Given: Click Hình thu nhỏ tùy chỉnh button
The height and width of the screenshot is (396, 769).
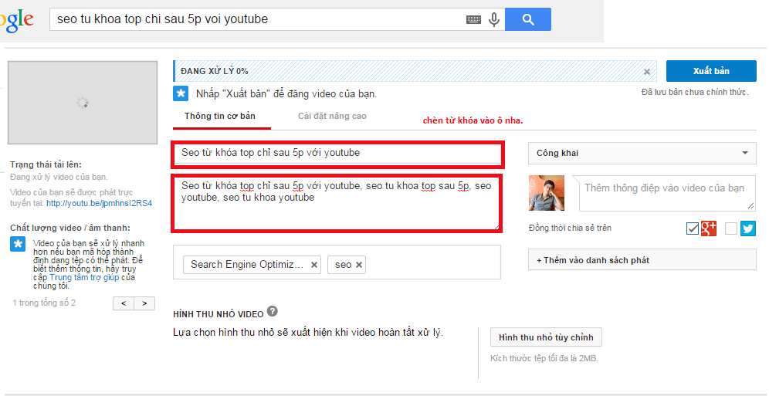Looking at the screenshot, I should (x=546, y=337).
